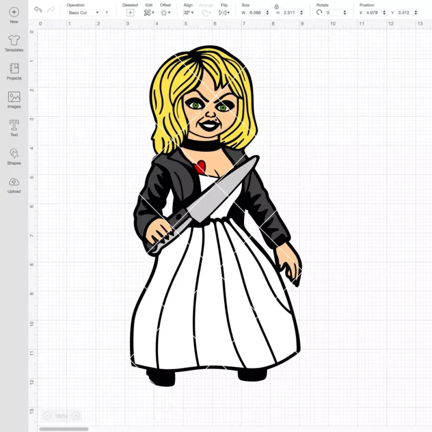The image size is (432, 432).
Task: Click the Y position field
Action: point(404,12)
